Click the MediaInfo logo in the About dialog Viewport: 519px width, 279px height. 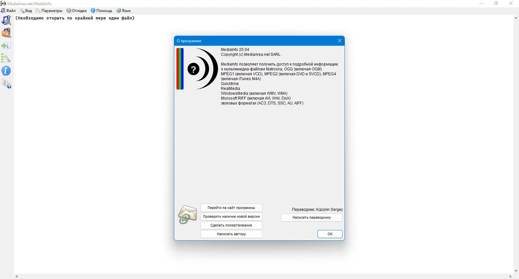point(197,69)
